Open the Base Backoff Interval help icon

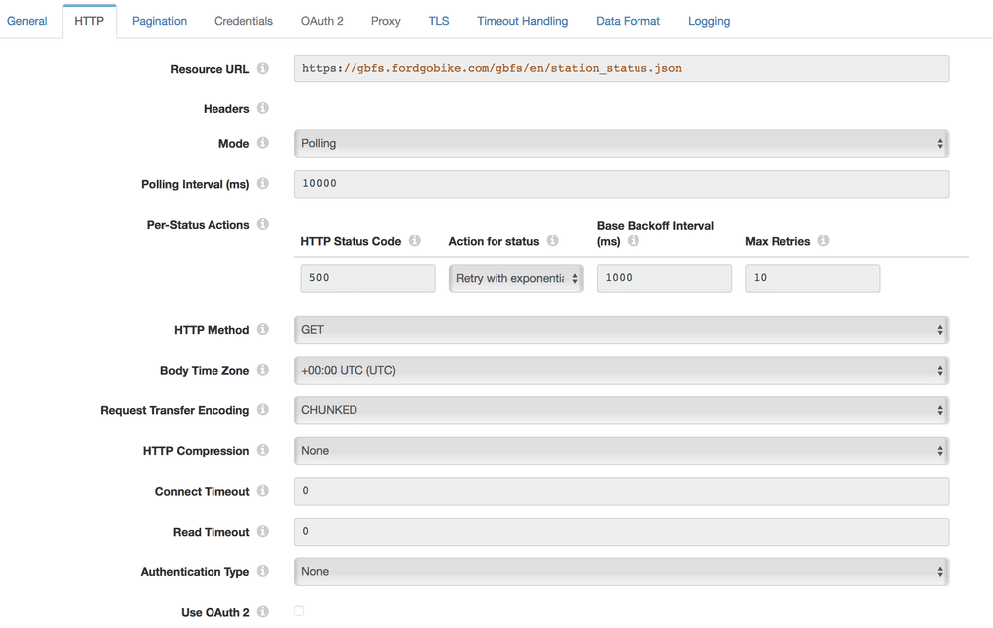634,238
